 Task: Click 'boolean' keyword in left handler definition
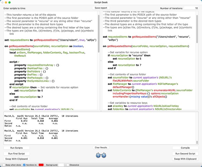pyautogui.click(x=78, y=46)
